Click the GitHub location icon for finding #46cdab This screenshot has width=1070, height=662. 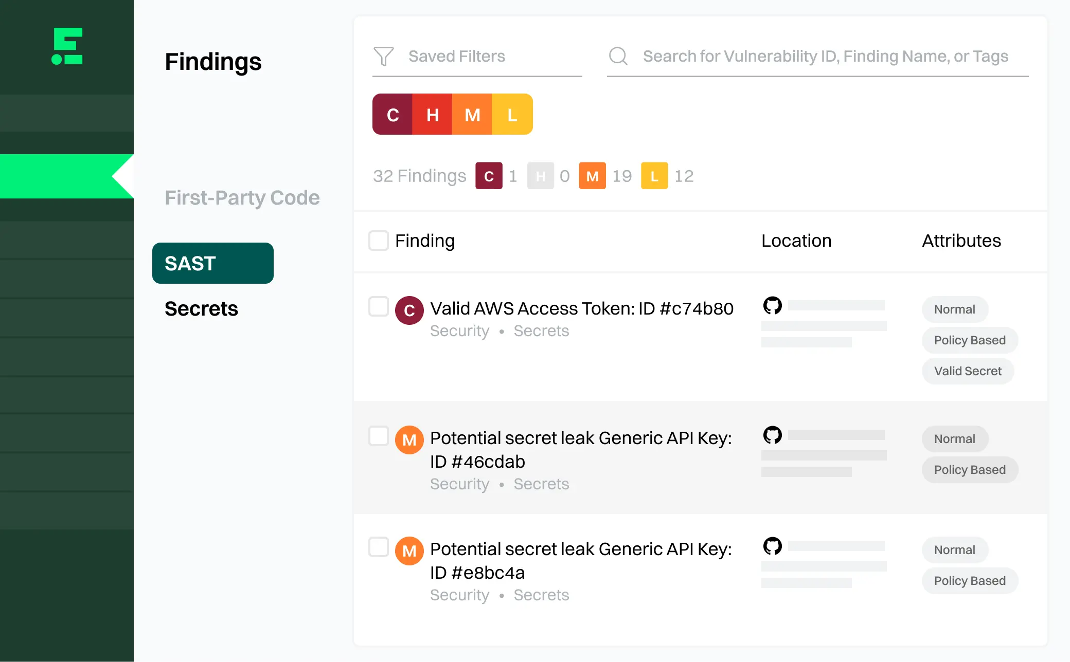coord(773,435)
